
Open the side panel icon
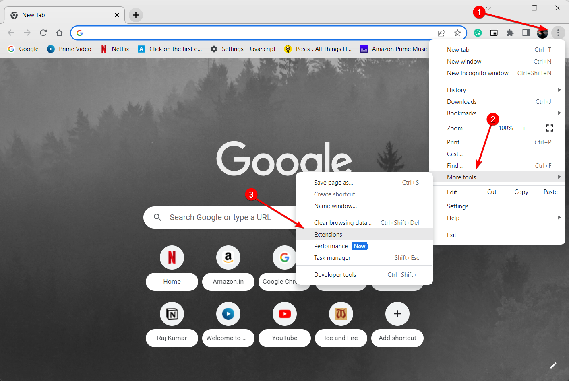click(x=526, y=33)
